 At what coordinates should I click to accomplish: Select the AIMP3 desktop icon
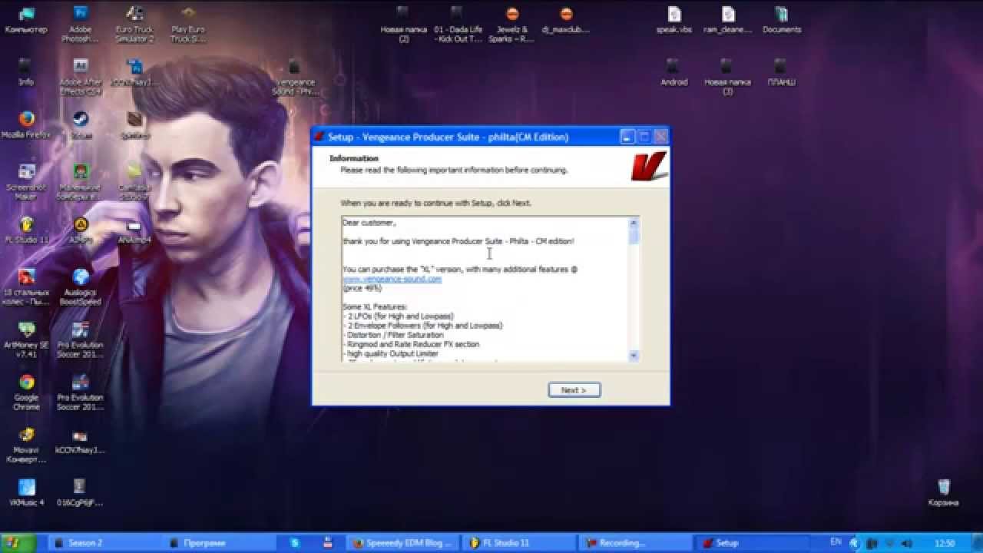pos(81,230)
